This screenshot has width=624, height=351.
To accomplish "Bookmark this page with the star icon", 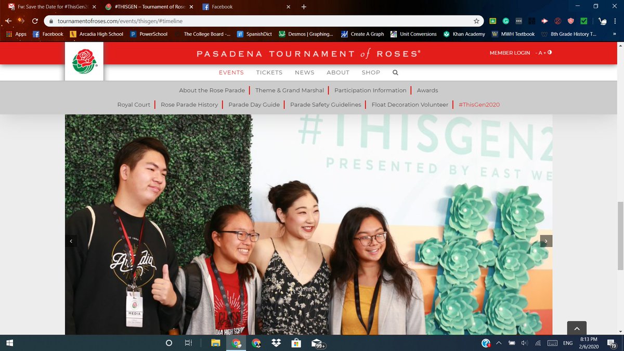I will 476,21.
